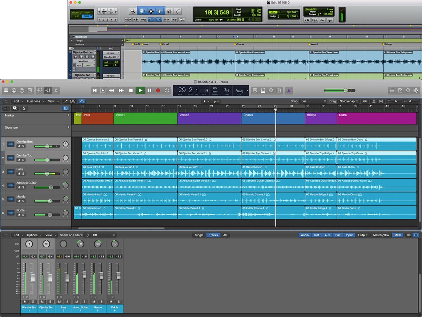
Task: Click the Aux filter button in mixer
Action: coord(327,235)
